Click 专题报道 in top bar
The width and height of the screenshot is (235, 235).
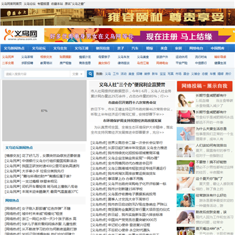[x=43, y=4]
